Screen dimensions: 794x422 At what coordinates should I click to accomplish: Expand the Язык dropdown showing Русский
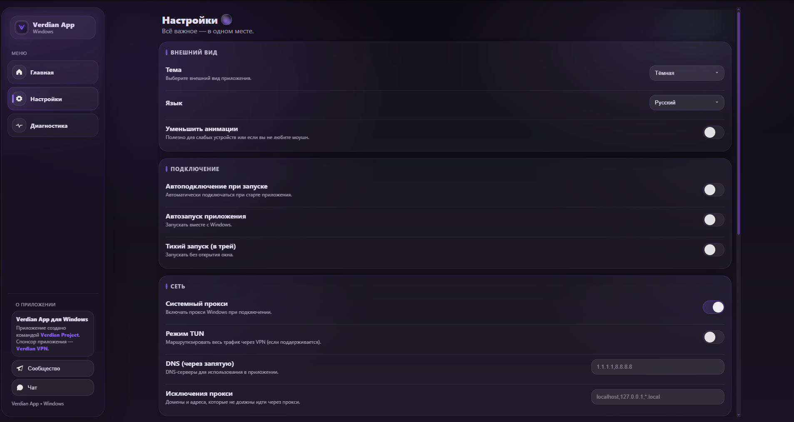point(686,102)
